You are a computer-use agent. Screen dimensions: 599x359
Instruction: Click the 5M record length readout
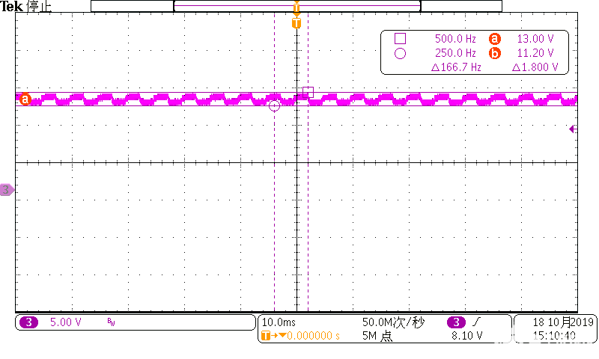coord(377,336)
